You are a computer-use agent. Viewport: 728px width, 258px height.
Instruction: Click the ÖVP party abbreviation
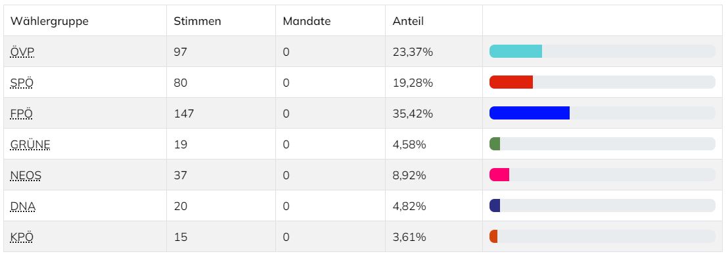coord(22,51)
